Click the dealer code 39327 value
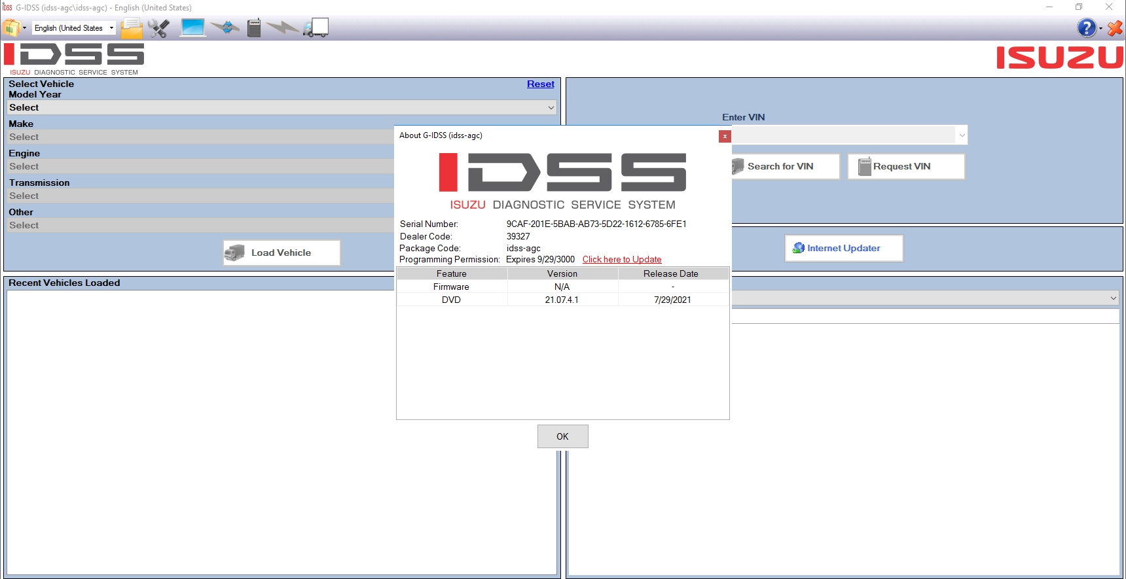Image resolution: width=1126 pixels, height=579 pixels. [x=518, y=236]
